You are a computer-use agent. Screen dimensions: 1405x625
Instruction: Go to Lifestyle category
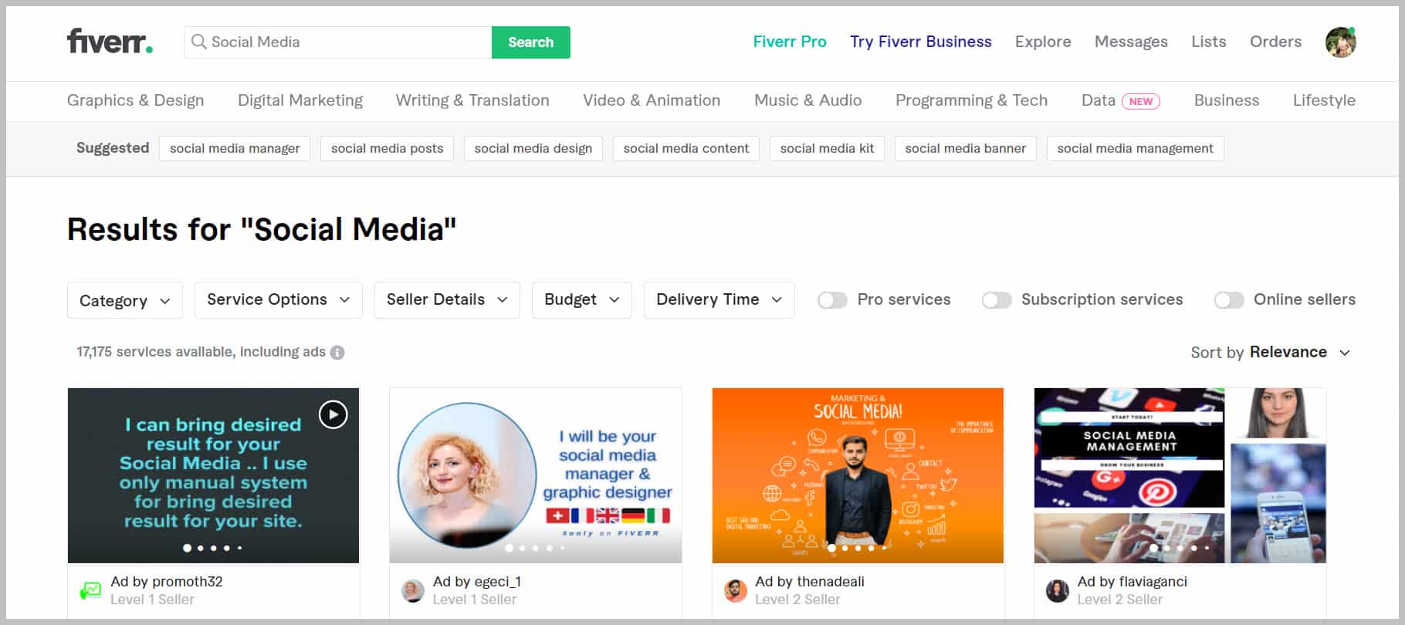tap(1324, 100)
